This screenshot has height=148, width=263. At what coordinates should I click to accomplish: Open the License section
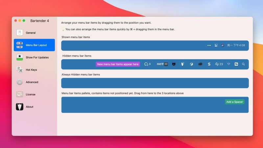[x=31, y=94]
